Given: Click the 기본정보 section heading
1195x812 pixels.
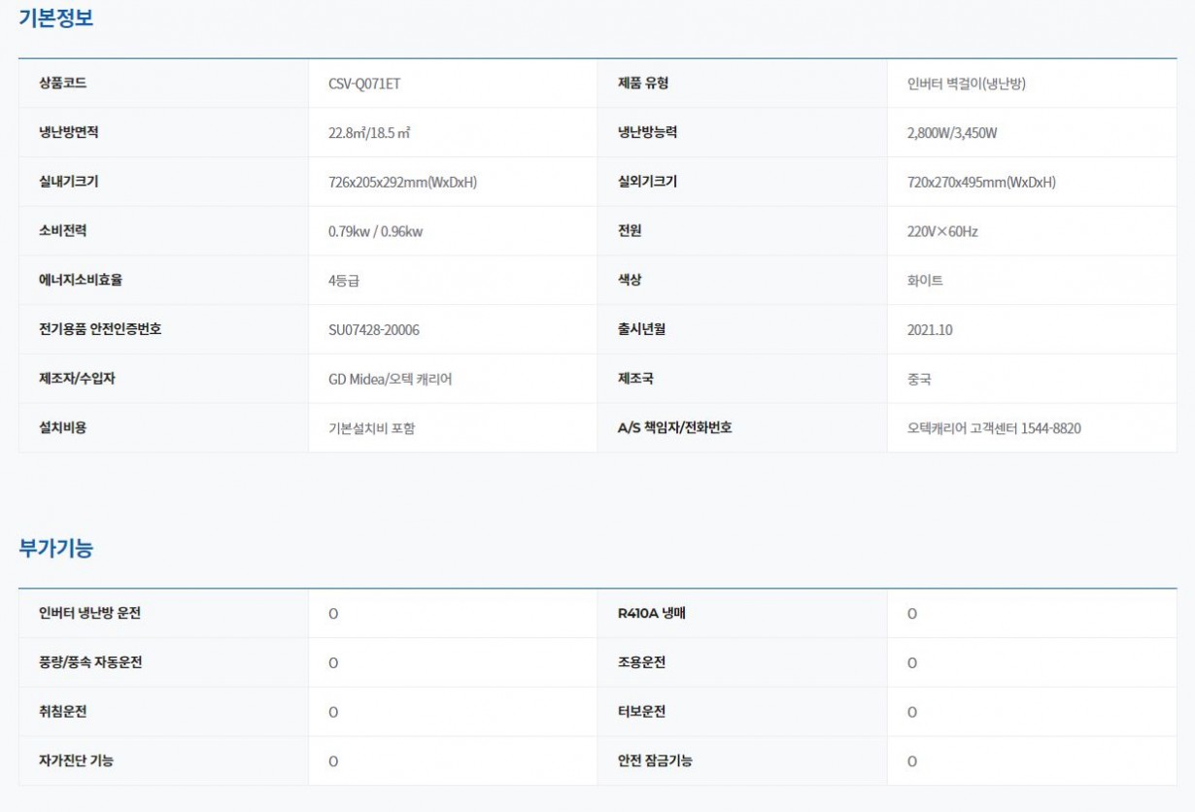Looking at the screenshot, I should 56,17.
